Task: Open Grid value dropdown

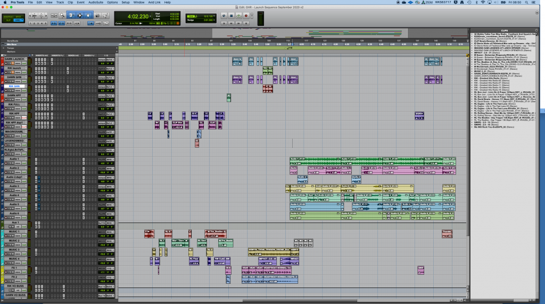Action: [x=215, y=16]
